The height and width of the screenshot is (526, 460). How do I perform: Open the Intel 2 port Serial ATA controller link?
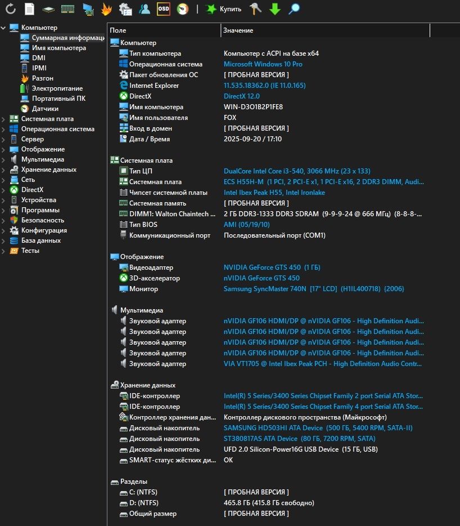(x=323, y=396)
